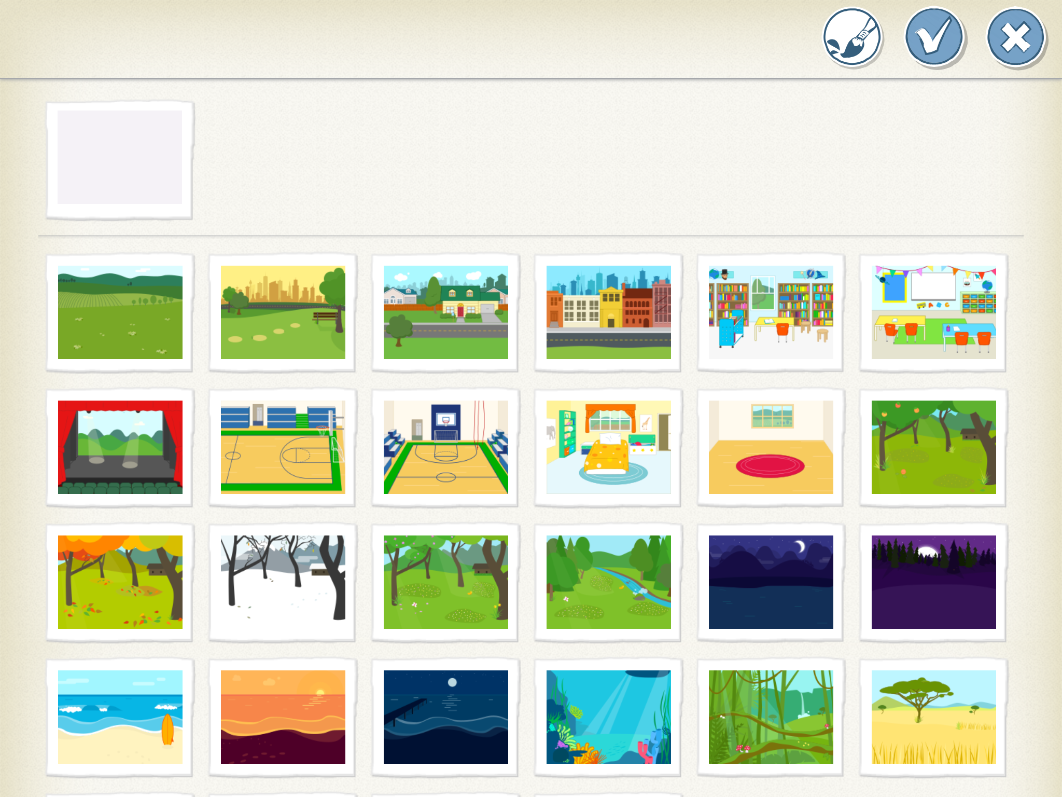Pick the library with bookshelves background

tap(771, 312)
